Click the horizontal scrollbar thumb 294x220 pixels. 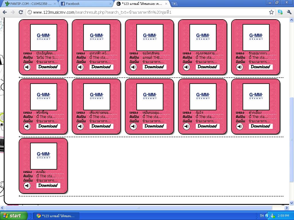(138, 208)
